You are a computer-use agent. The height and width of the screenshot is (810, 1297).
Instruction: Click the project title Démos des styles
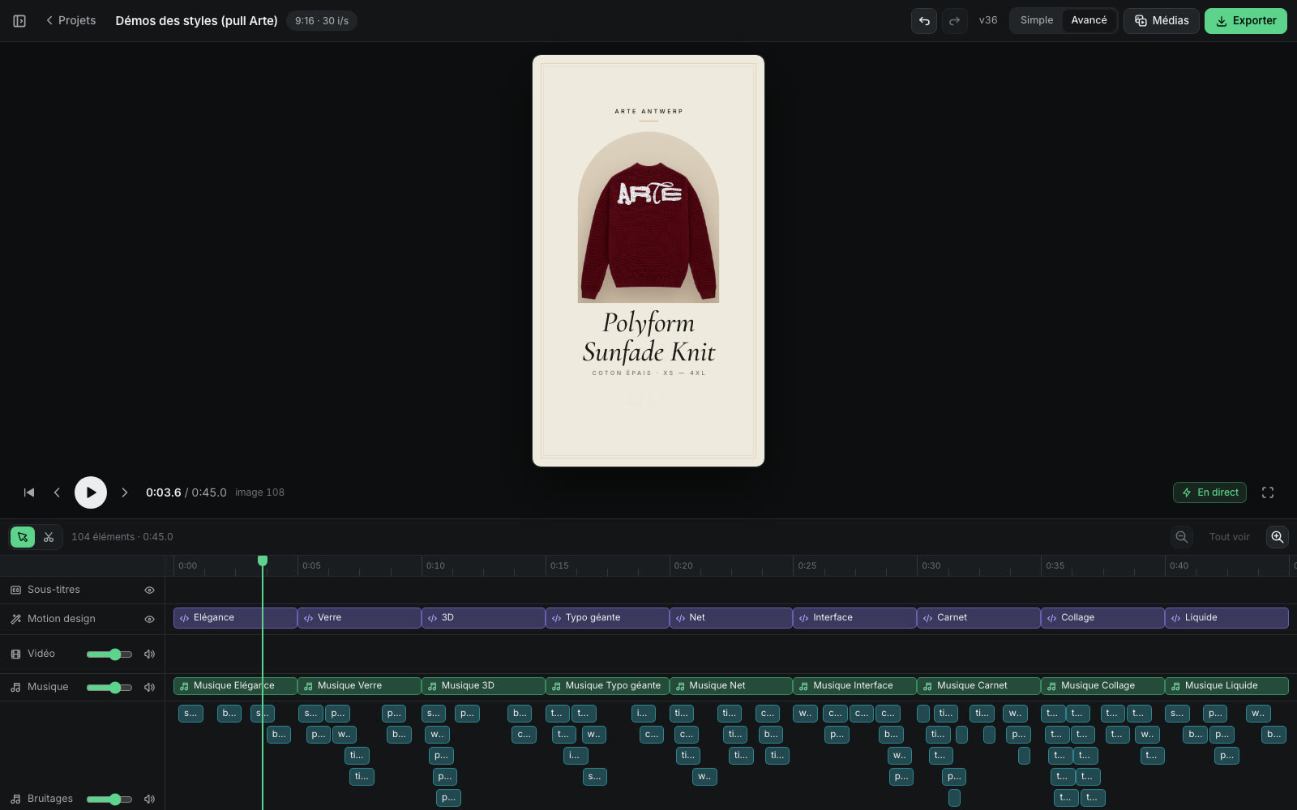(196, 21)
